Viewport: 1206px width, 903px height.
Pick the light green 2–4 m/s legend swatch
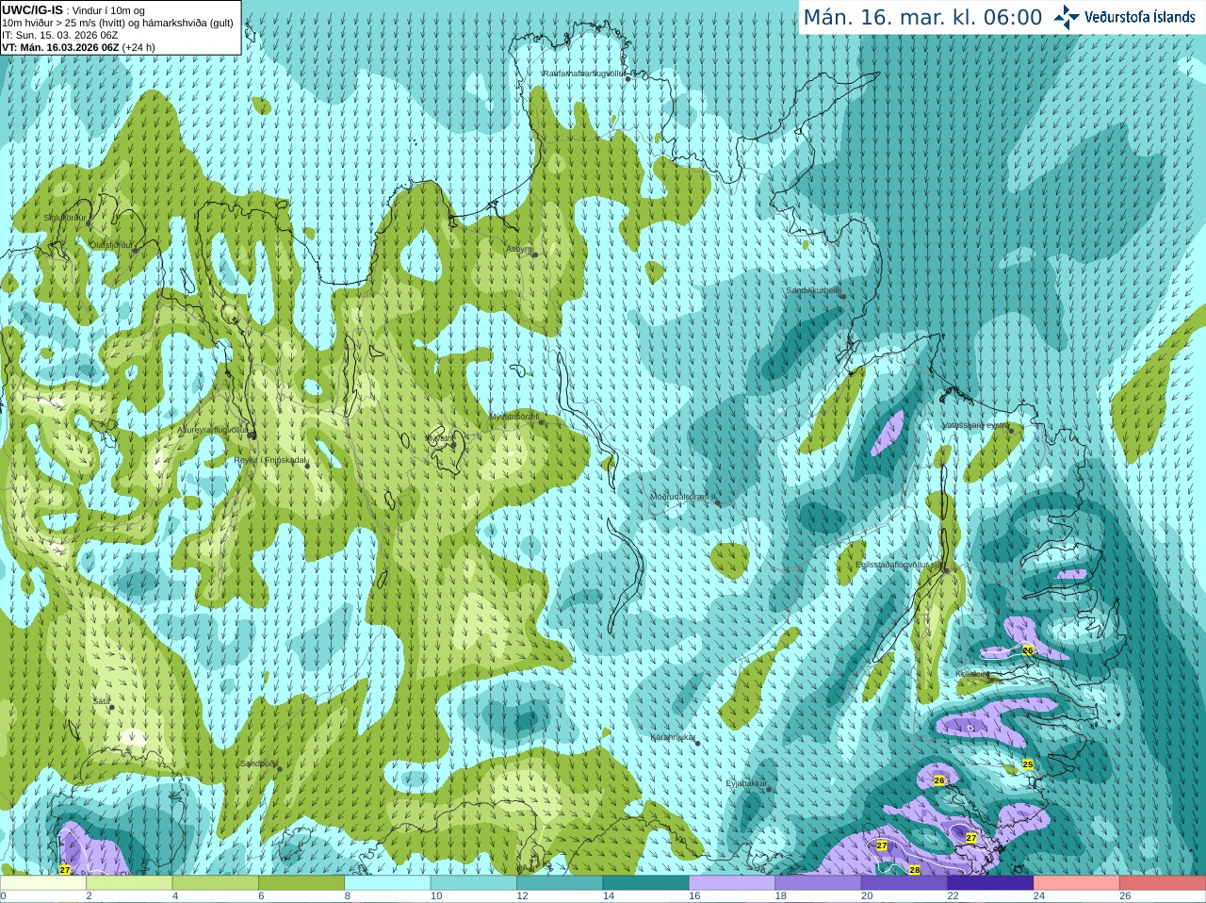click(x=129, y=883)
